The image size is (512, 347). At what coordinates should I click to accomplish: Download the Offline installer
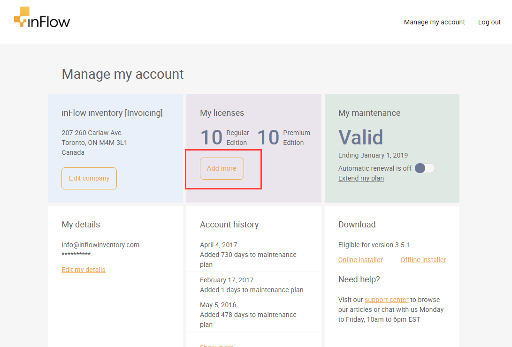[x=423, y=260]
